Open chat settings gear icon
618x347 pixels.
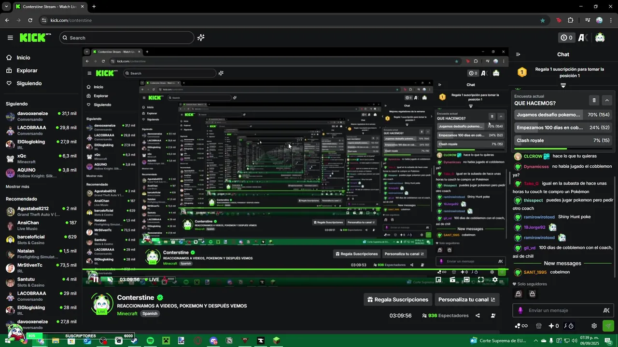(594, 326)
